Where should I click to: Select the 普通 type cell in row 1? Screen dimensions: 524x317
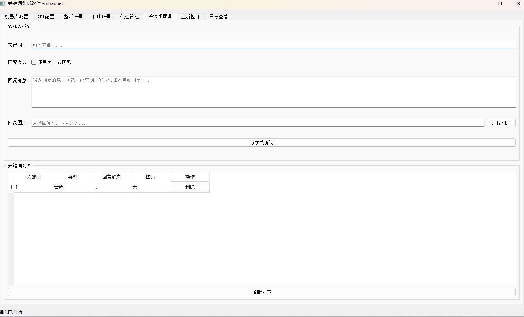coord(73,187)
